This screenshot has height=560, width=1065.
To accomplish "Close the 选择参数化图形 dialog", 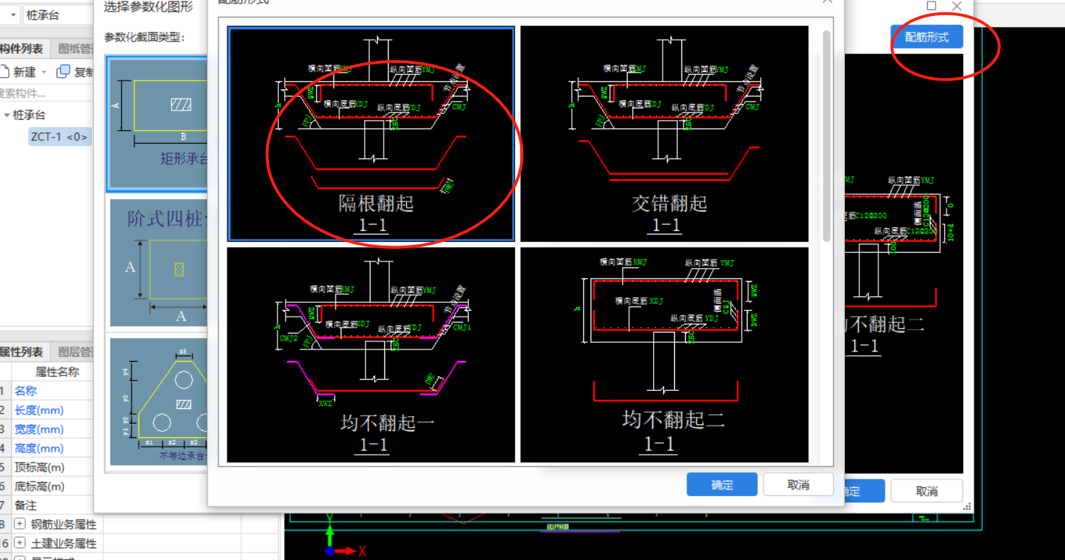I will [x=957, y=6].
